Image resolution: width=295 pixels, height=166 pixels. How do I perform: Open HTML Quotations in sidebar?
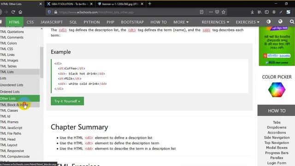tap(20, 32)
